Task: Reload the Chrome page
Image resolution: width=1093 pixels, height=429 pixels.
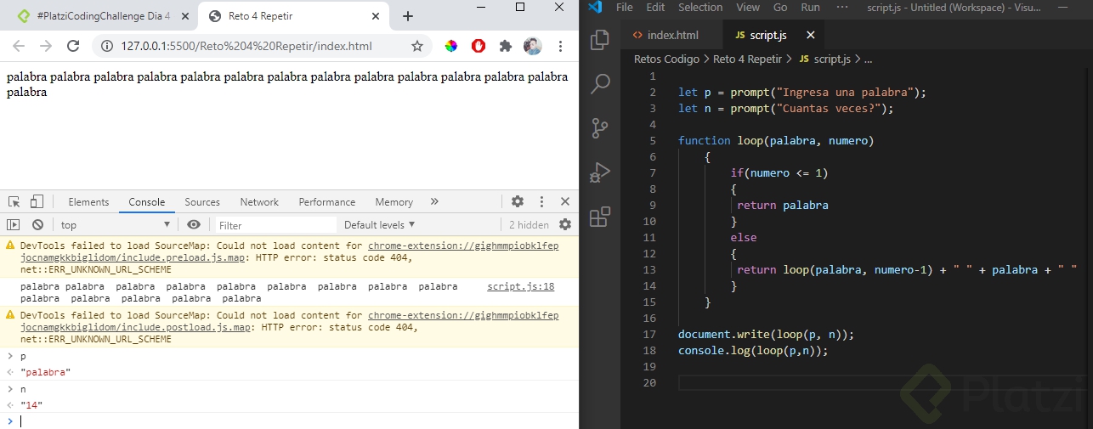Action: click(x=73, y=46)
